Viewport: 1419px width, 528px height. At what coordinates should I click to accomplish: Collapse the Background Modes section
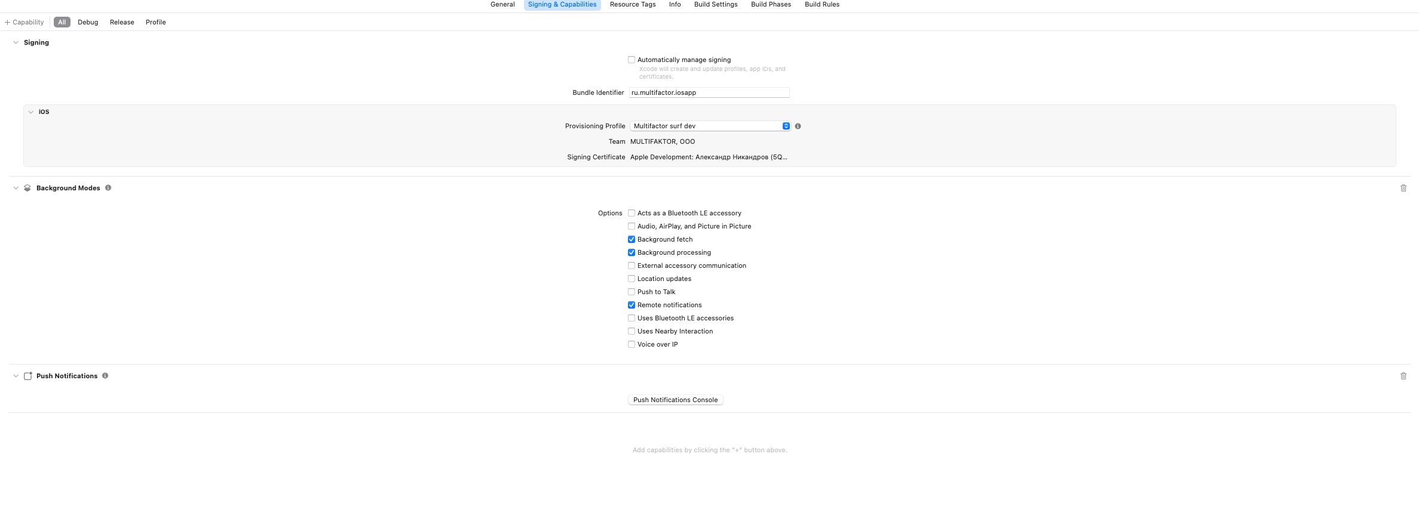[x=16, y=188]
